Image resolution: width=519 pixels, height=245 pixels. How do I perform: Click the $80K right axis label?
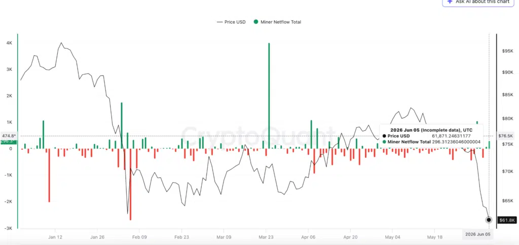tap(507, 118)
